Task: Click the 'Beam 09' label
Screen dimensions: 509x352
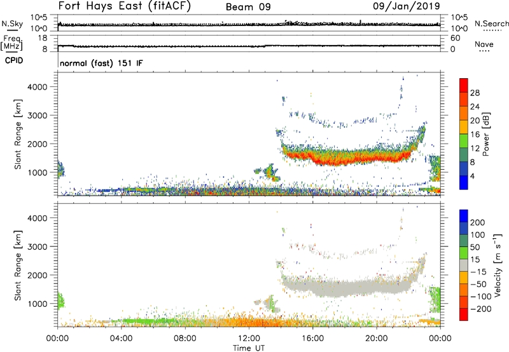Action: point(248,7)
